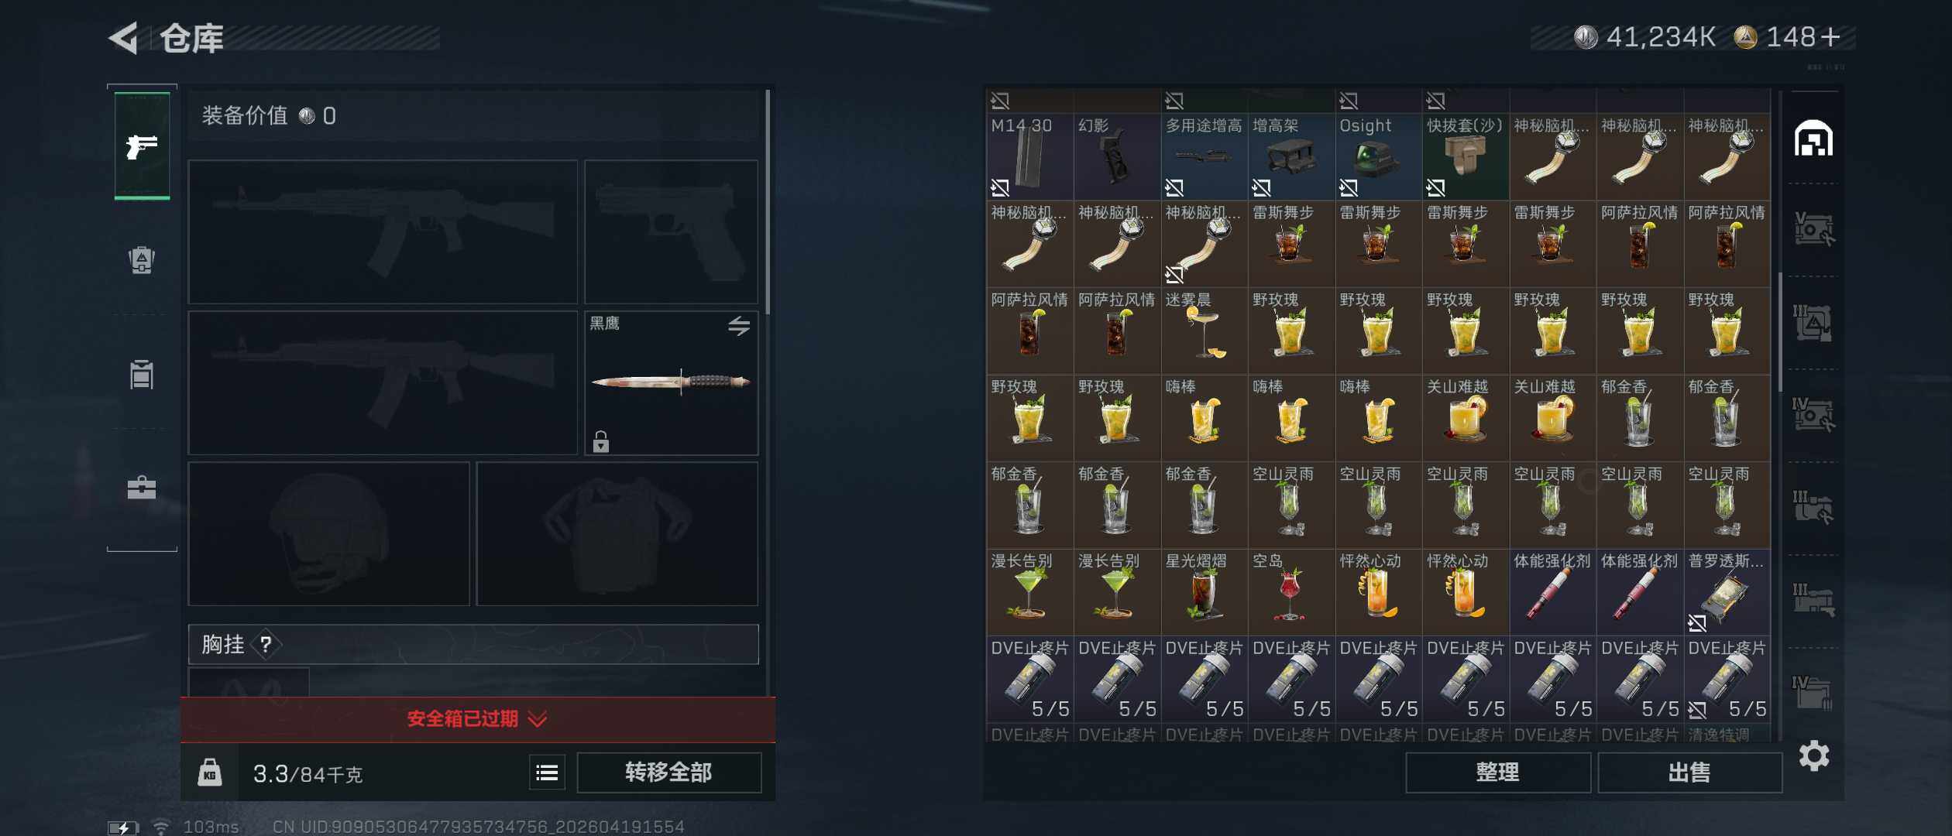Image resolution: width=1952 pixels, height=836 pixels.
Task: Go back with the warehouse arrow
Action: tap(124, 37)
